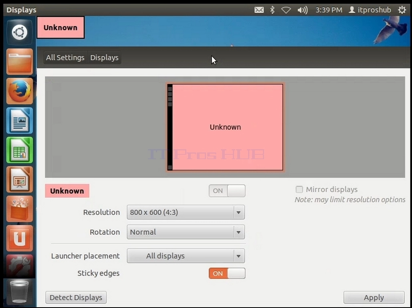Click the Detect Displays button
Screen dimensions: 412x308
tap(76, 298)
